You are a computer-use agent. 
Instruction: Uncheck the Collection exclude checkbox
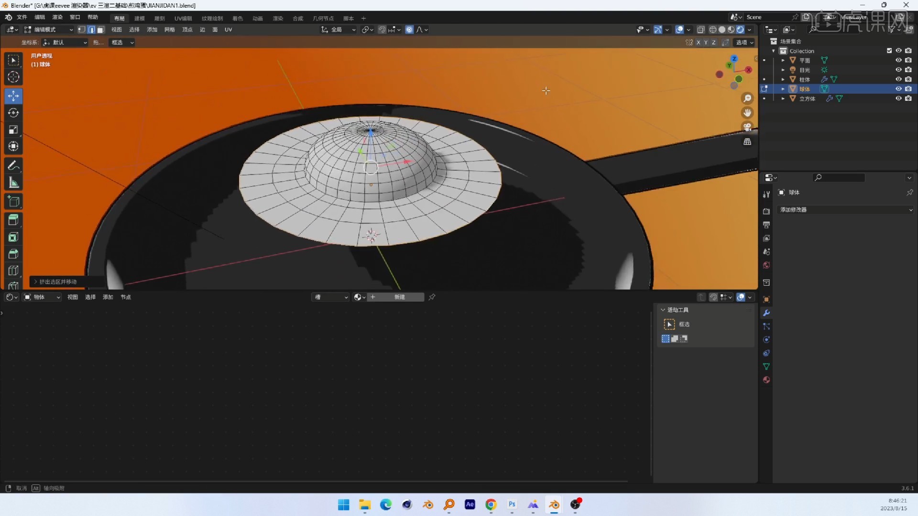pyautogui.click(x=889, y=51)
